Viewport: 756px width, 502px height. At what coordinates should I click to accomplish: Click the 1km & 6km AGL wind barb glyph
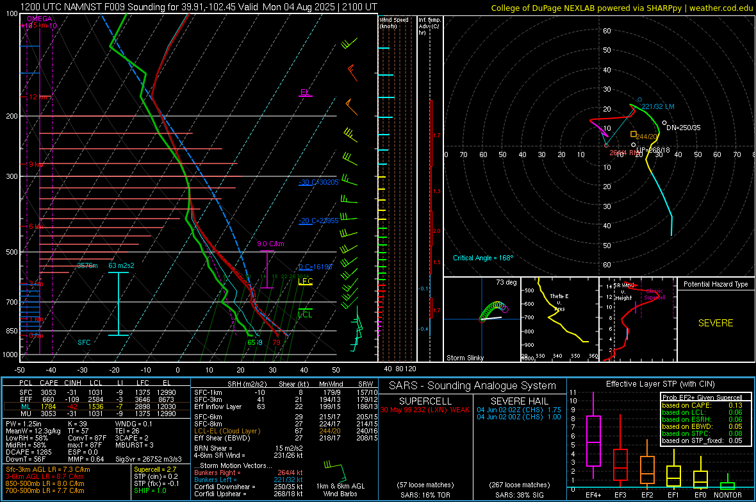(x=336, y=471)
